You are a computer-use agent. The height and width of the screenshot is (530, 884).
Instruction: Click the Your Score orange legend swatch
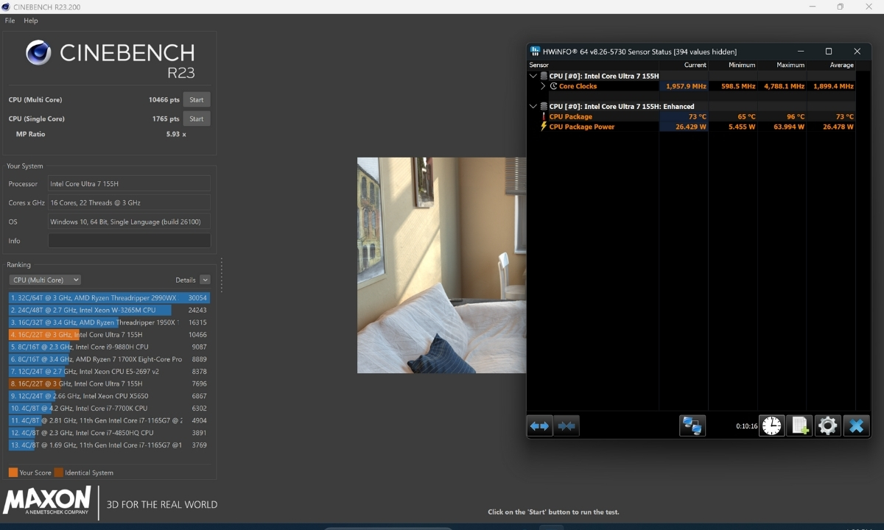(x=13, y=473)
